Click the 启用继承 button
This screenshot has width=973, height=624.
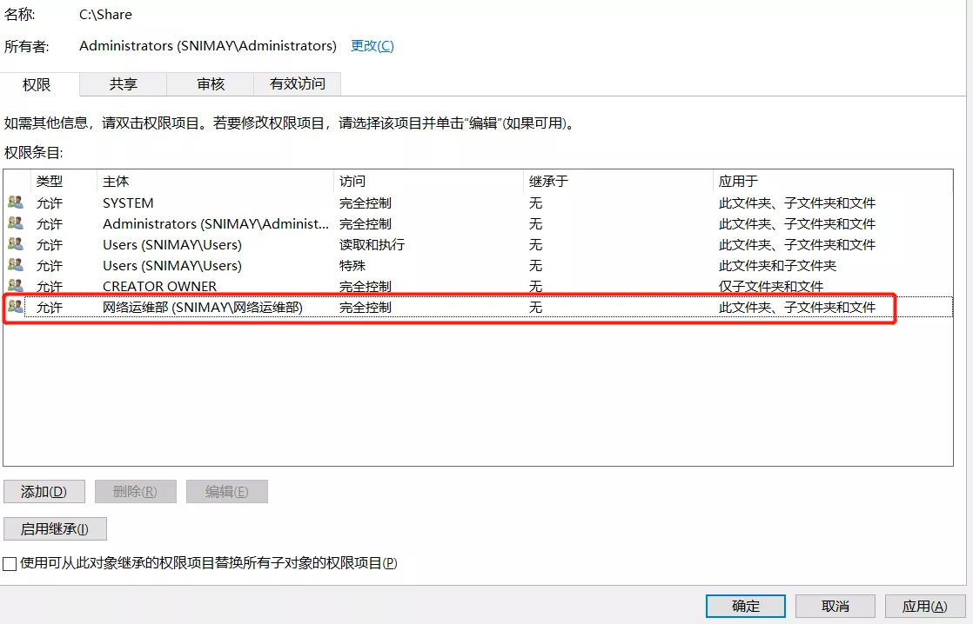55,528
